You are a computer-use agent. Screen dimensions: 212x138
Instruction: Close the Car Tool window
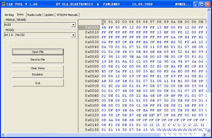(208, 4)
